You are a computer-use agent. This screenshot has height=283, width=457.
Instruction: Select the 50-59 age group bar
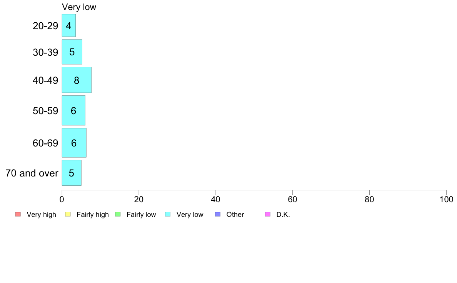point(73,111)
